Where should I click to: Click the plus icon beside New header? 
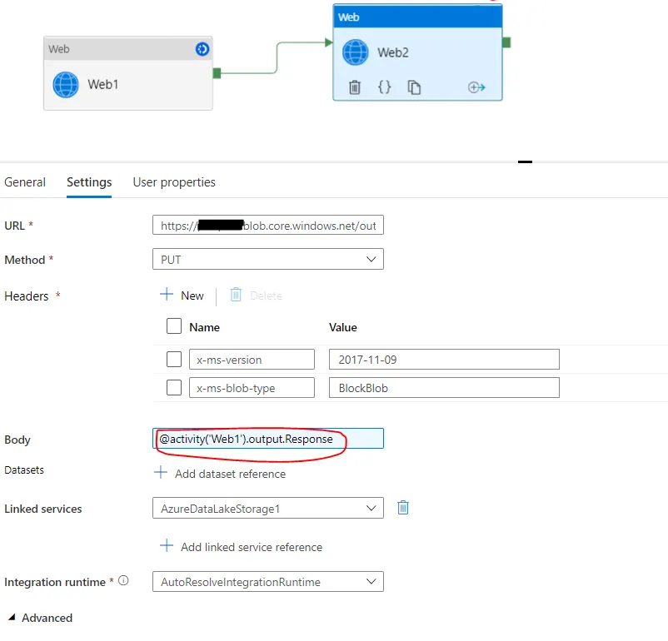(x=167, y=295)
